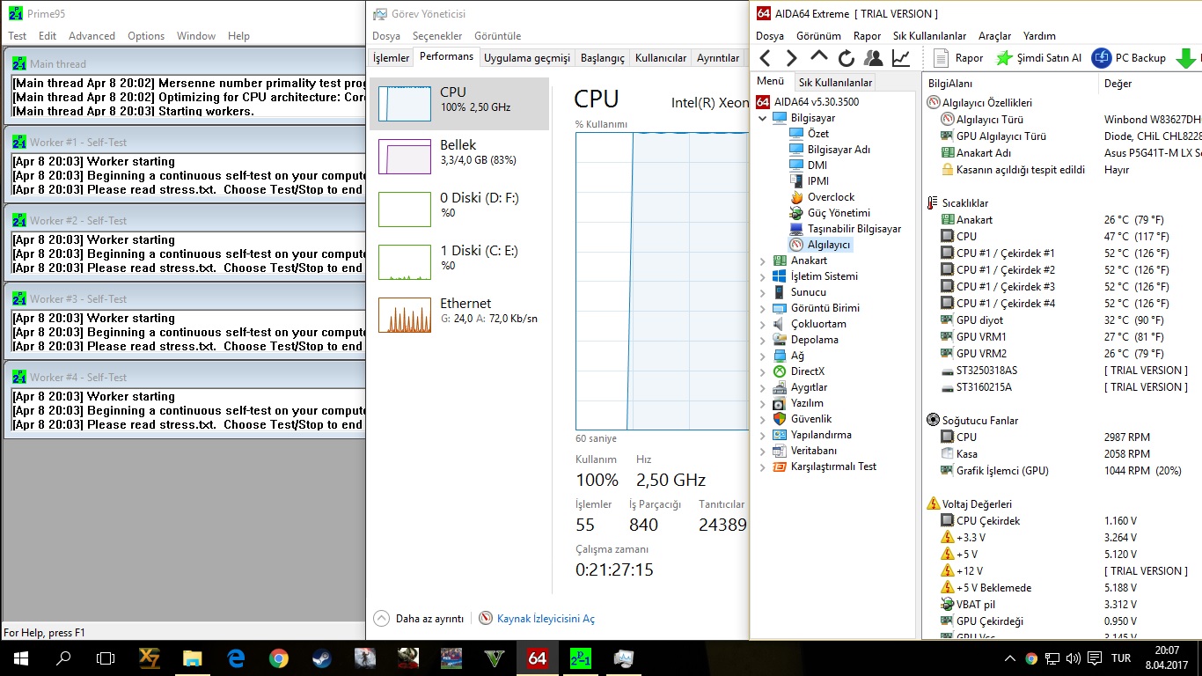Viewport: 1202px width, 676px height.
Task: Open PC Backup from the toolbar
Action: click(1129, 58)
